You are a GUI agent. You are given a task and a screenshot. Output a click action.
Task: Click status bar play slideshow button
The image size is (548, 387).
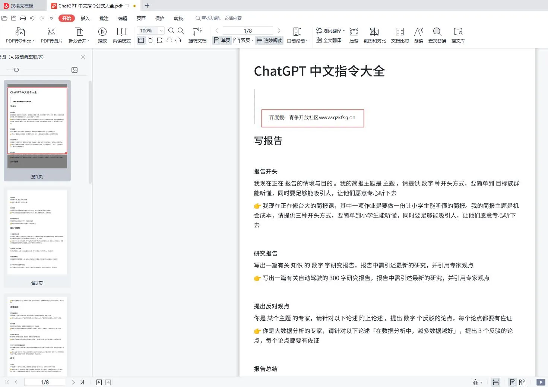click(541, 382)
